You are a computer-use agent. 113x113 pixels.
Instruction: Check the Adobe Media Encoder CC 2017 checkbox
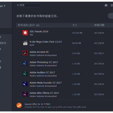coord(19,84)
